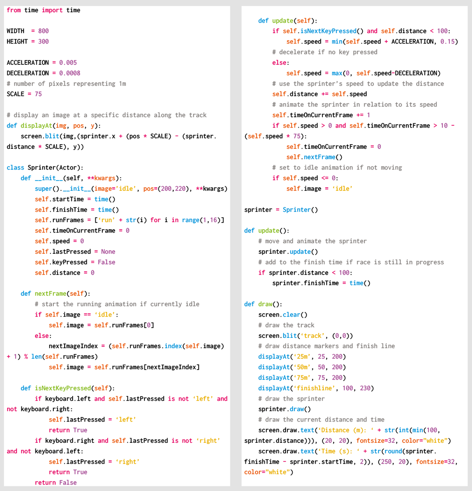
Task: Click the 'sprinter = Sprinter()' line
Action: (x=281, y=210)
